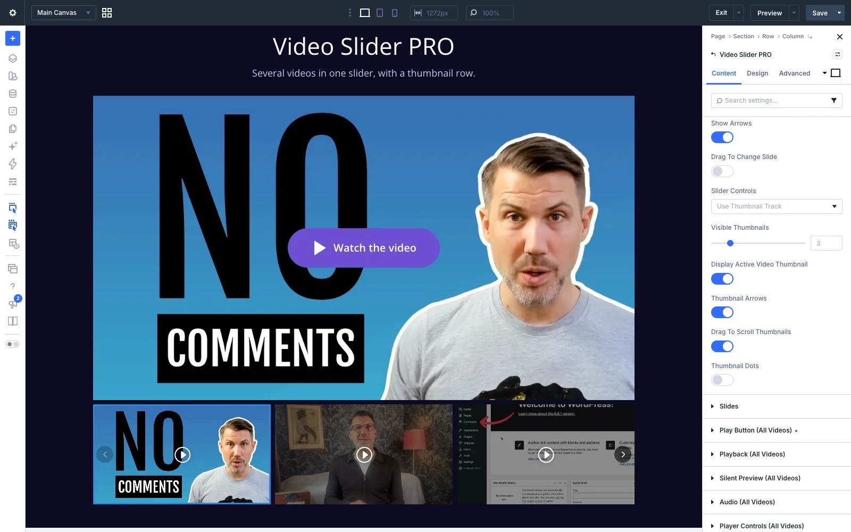Toggle Show Arrows switch

point(722,137)
